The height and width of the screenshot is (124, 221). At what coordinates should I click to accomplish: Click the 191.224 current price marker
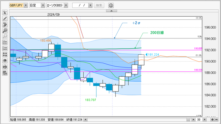[152, 55]
